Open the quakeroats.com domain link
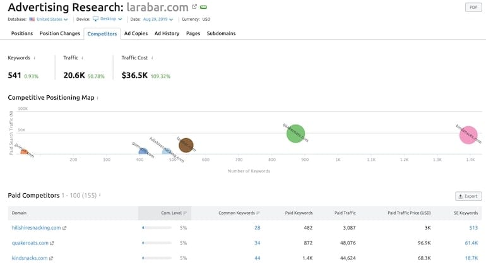 click(30, 243)
